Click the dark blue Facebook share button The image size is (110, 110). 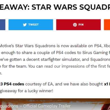3,25
